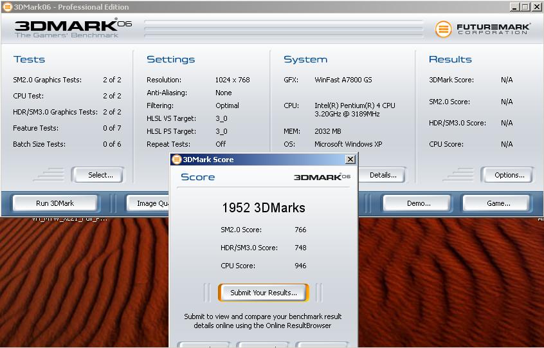The width and height of the screenshot is (544, 348).
Task: Click the Futuremark Corporation orange logo
Action: point(444,29)
